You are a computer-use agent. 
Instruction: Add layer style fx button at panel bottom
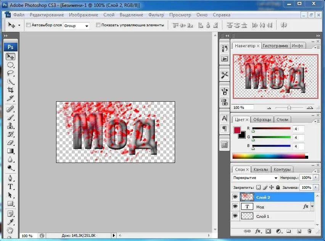click(258, 231)
